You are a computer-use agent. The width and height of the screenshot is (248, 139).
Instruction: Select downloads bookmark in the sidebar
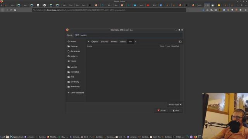pos(76,86)
